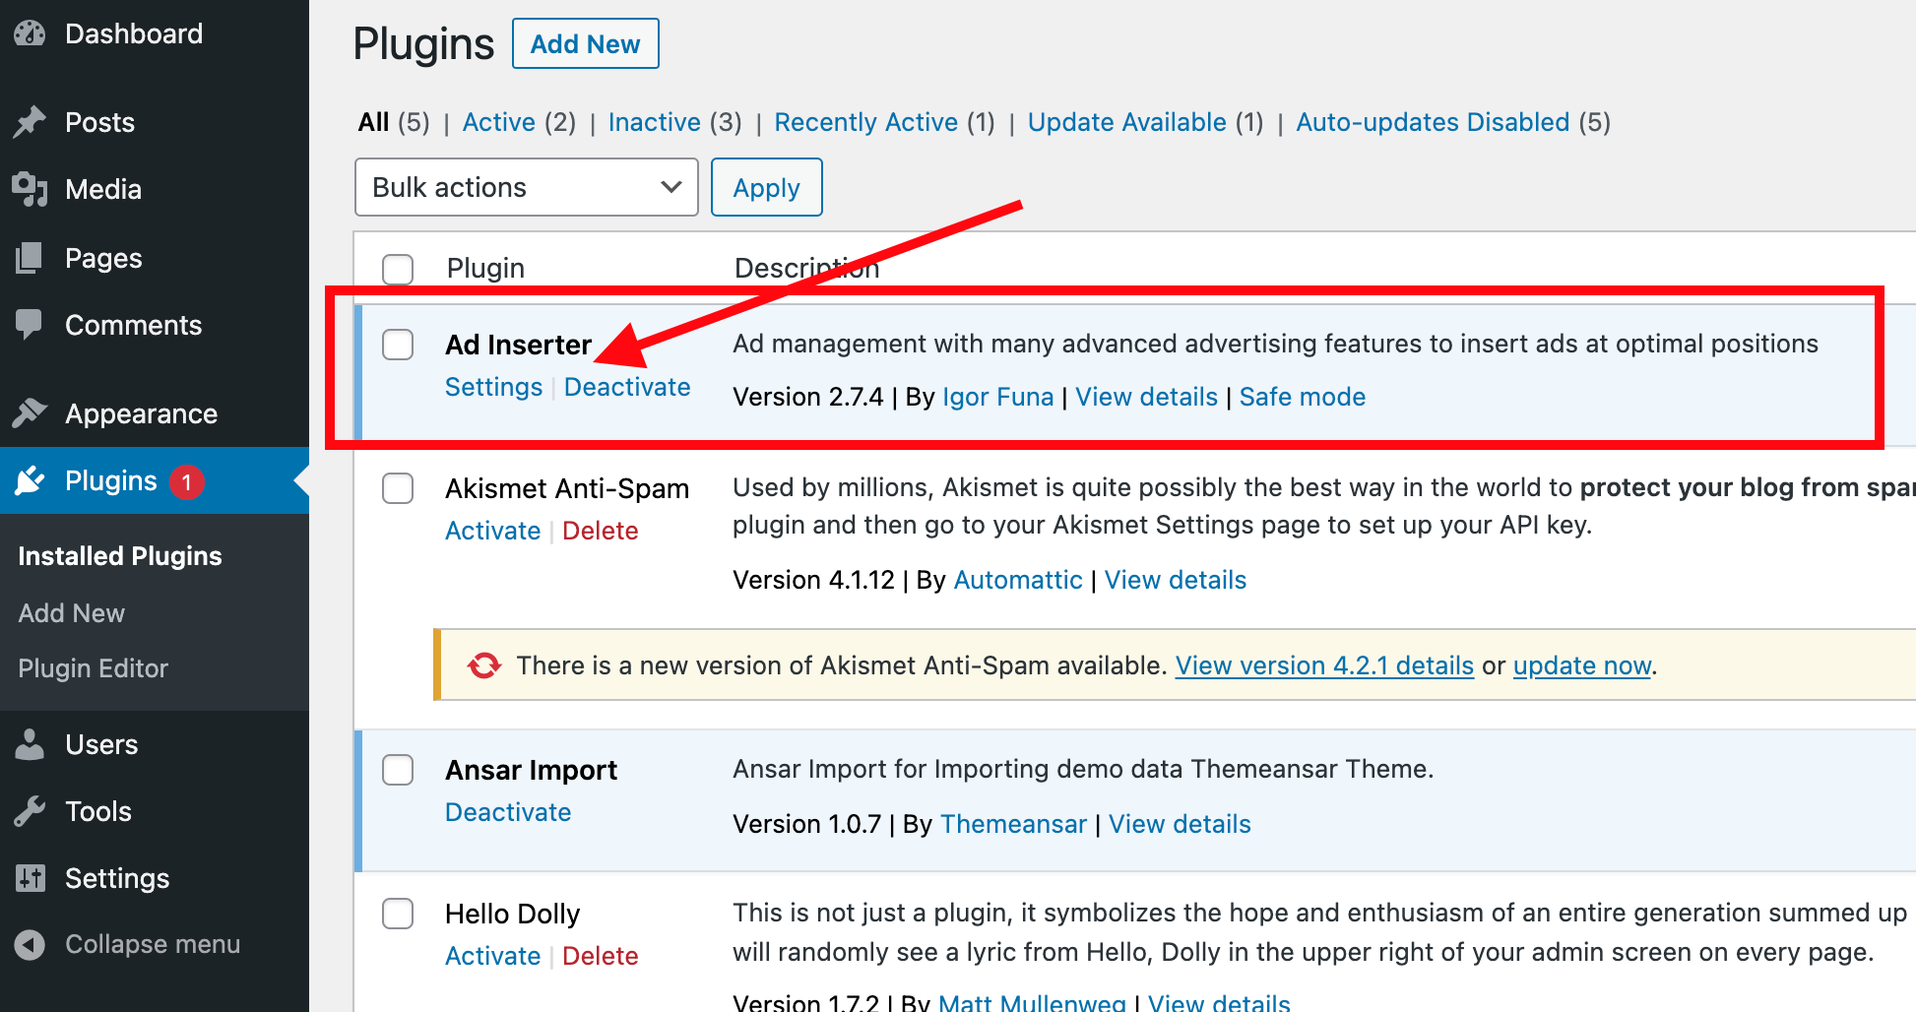The image size is (1916, 1012).
Task: Select Installed Plugins submenu item
Action: pyautogui.click(x=120, y=556)
